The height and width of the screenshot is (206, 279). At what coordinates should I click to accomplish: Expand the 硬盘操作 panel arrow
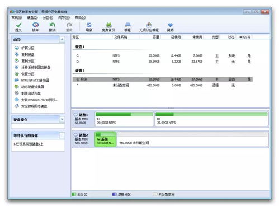coord(62,119)
